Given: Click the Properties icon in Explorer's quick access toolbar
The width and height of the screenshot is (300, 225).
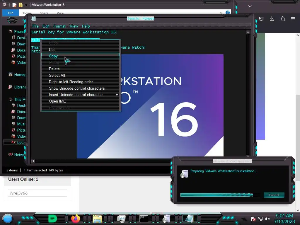Looking at the screenshot, I should click(14, 5).
